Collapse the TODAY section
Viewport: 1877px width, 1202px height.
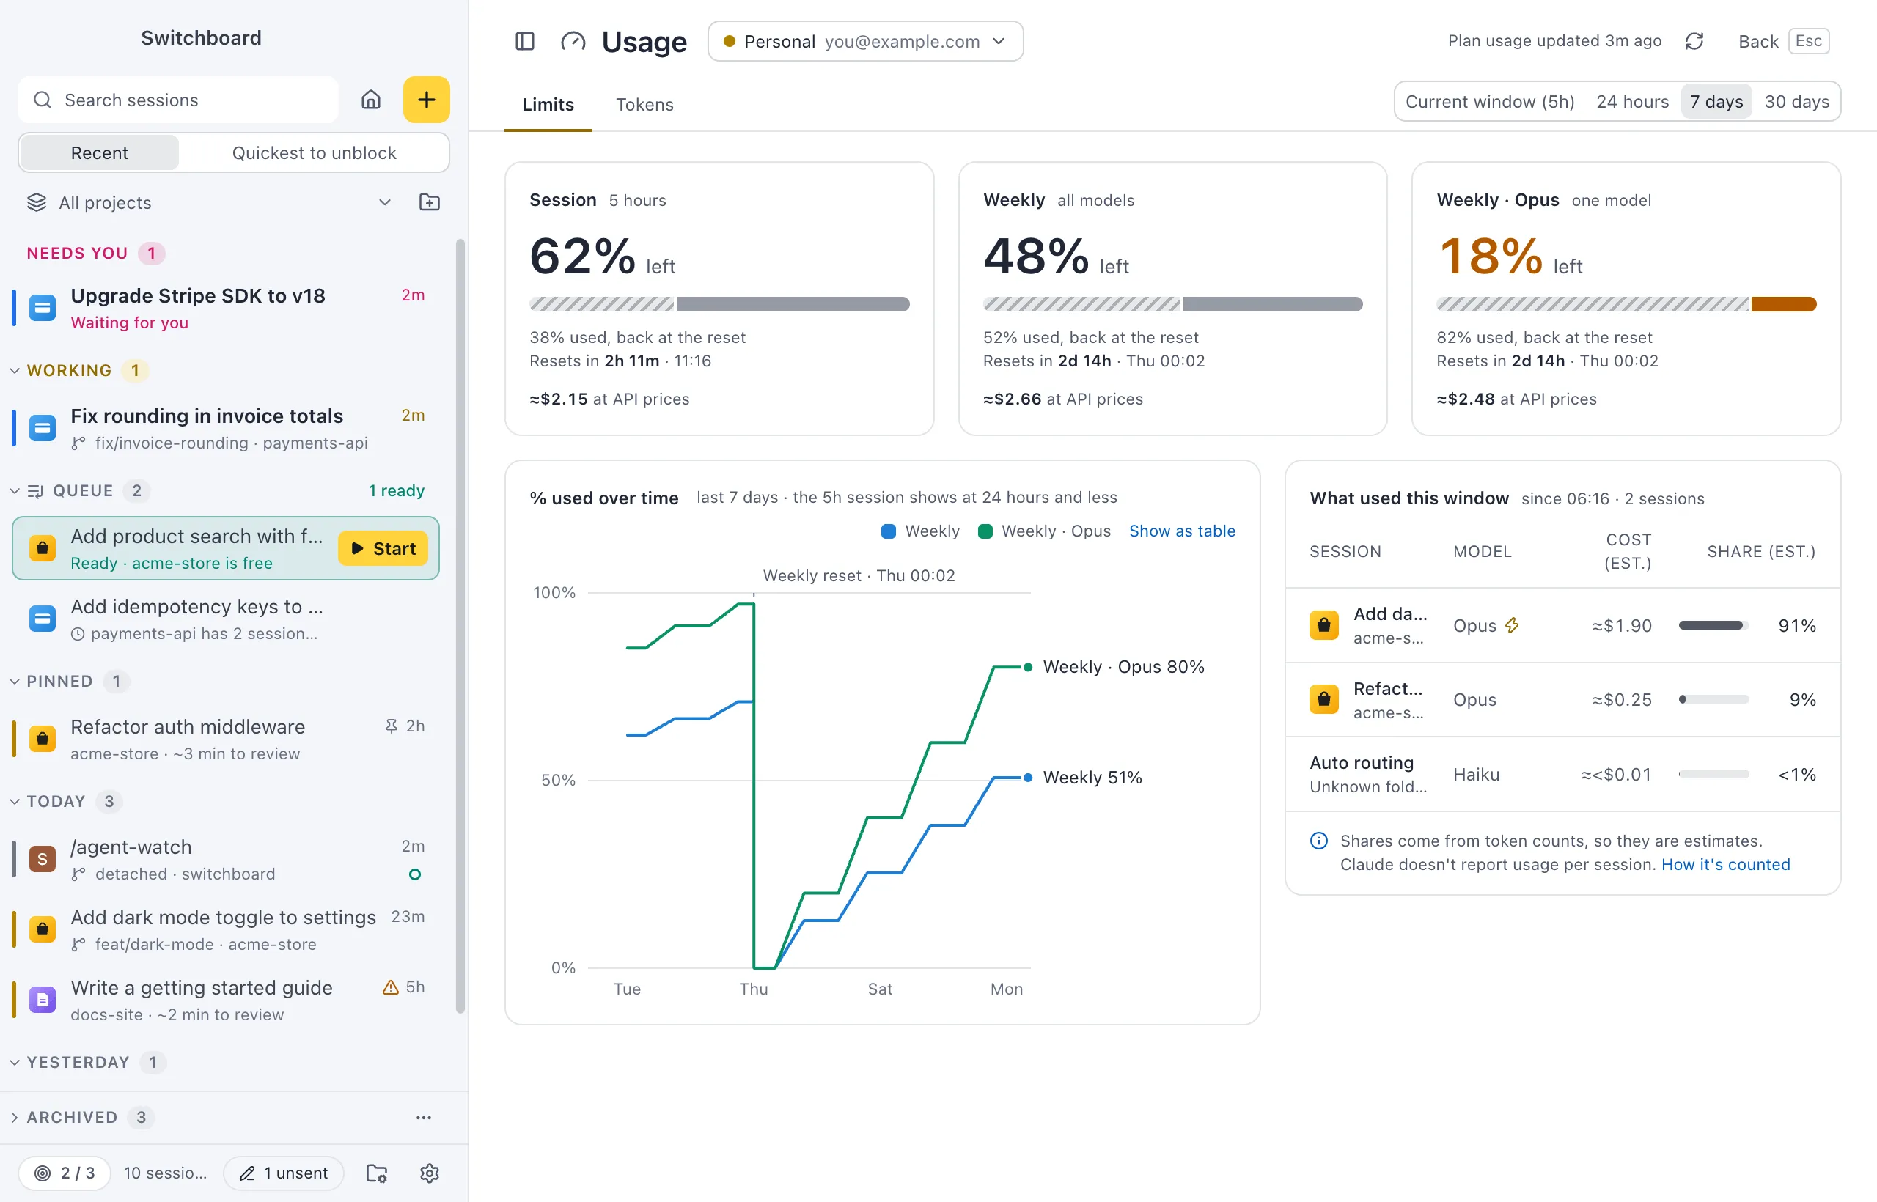click(x=14, y=802)
